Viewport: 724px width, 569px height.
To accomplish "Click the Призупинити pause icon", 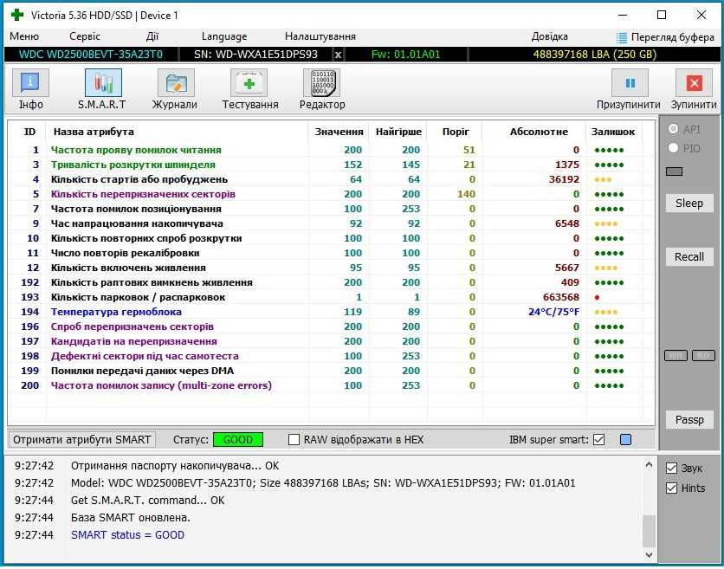I will (630, 84).
